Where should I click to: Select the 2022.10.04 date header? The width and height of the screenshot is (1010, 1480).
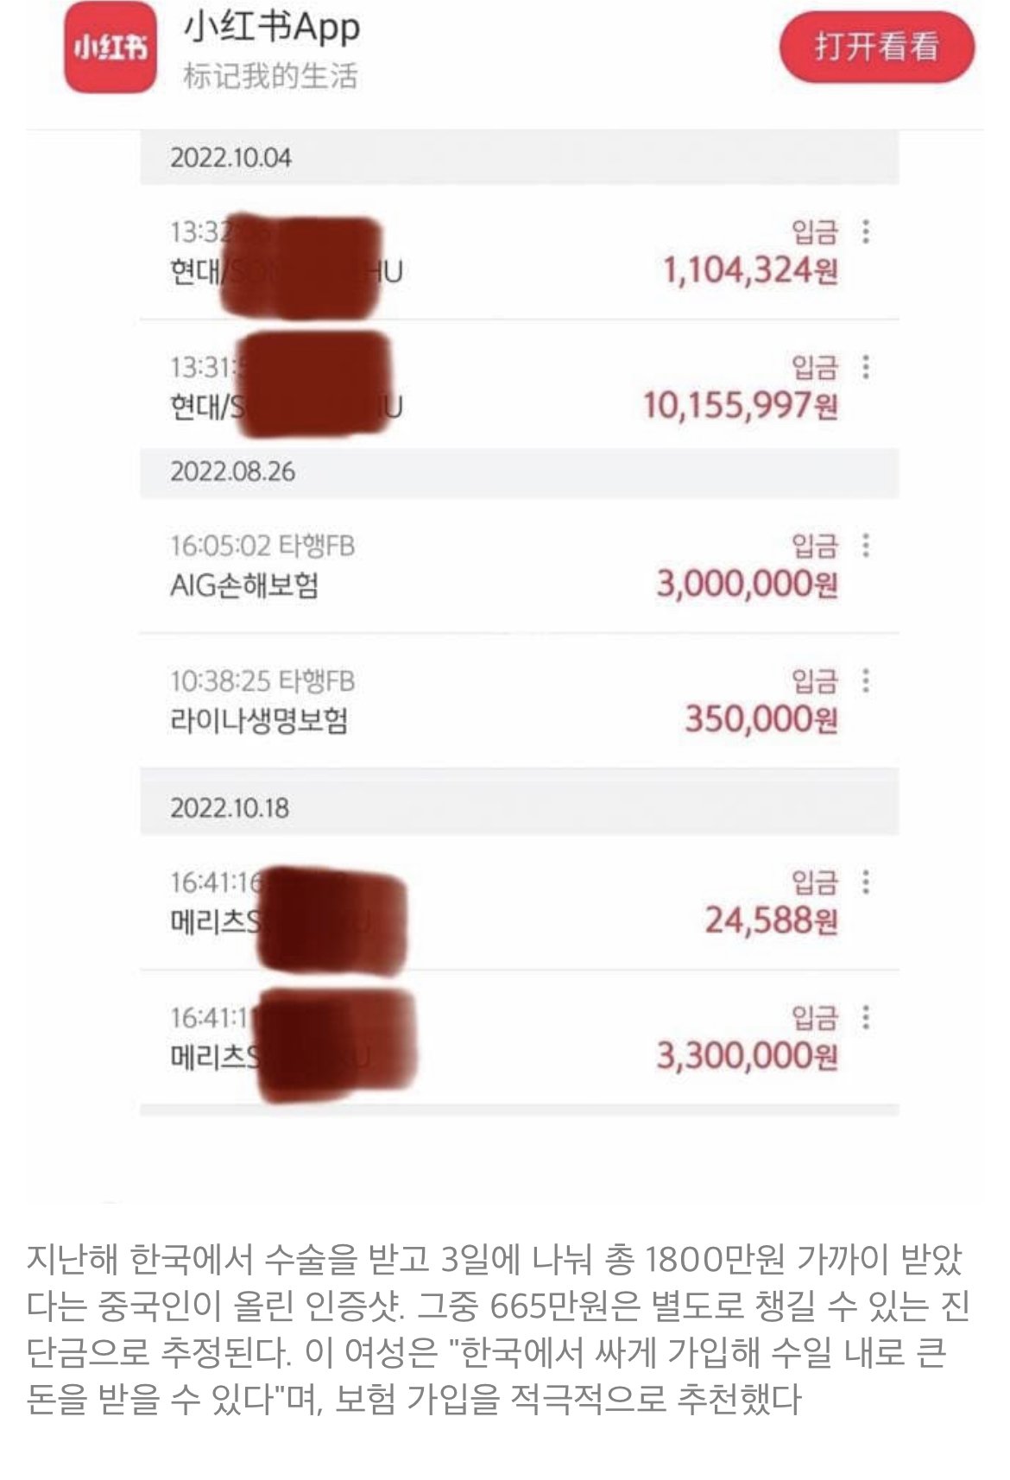click(520, 158)
